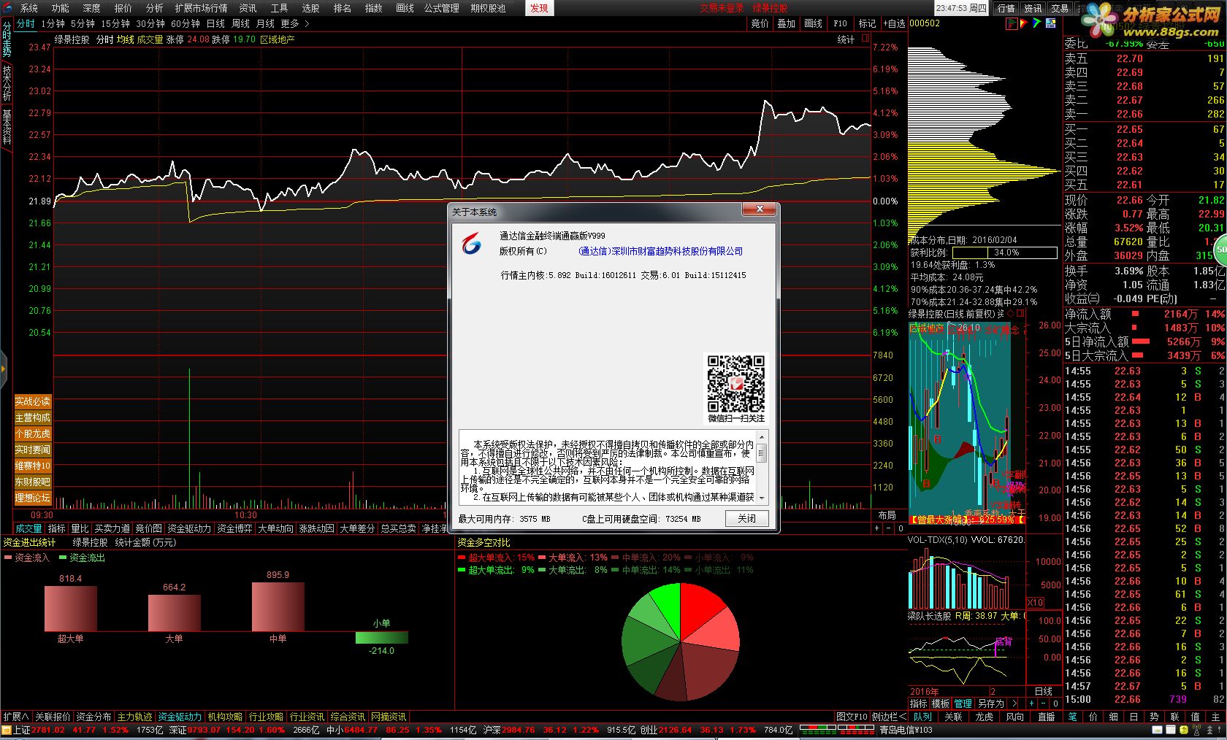Select the 资金驱动力 indicator tab
1227x740 pixels.
pos(189,528)
